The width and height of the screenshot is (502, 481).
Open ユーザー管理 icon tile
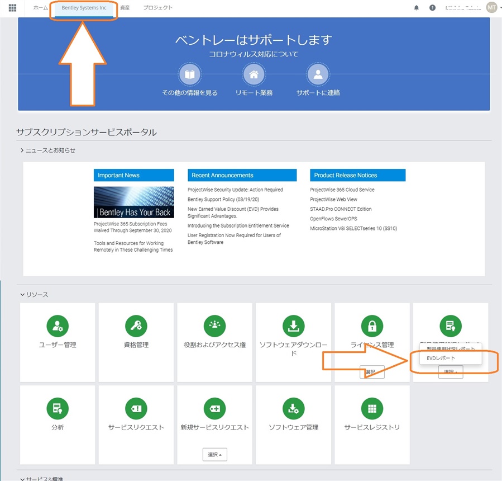coord(58,326)
